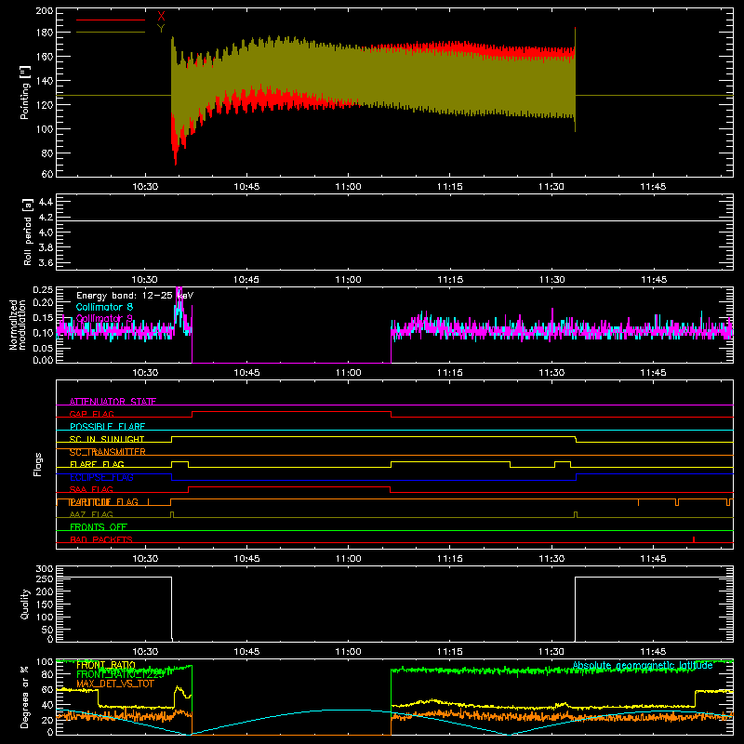744x744 pixels.
Task: Click the "Degrees or %" axis title
Action: [25, 697]
